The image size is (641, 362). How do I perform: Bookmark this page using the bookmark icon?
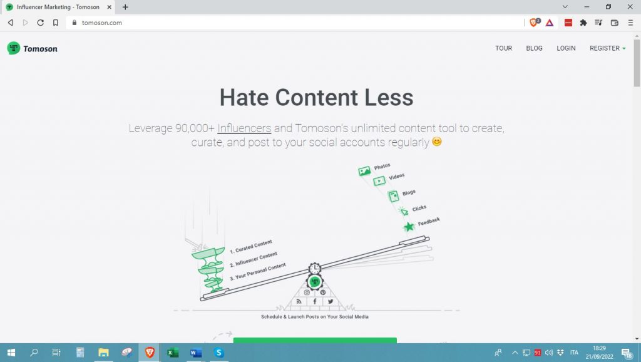56,23
